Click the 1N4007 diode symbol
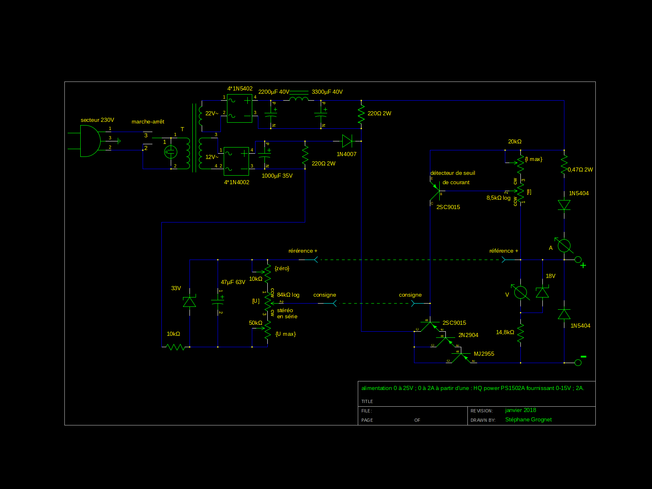This screenshot has height=489, width=652. click(347, 141)
